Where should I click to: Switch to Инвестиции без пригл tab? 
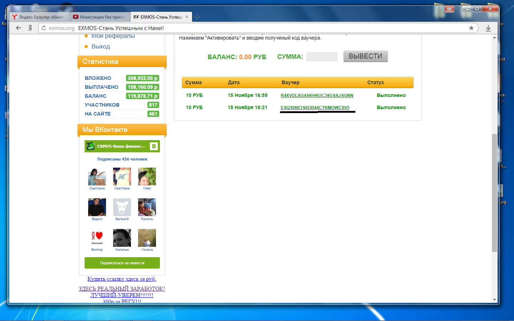pos(101,17)
